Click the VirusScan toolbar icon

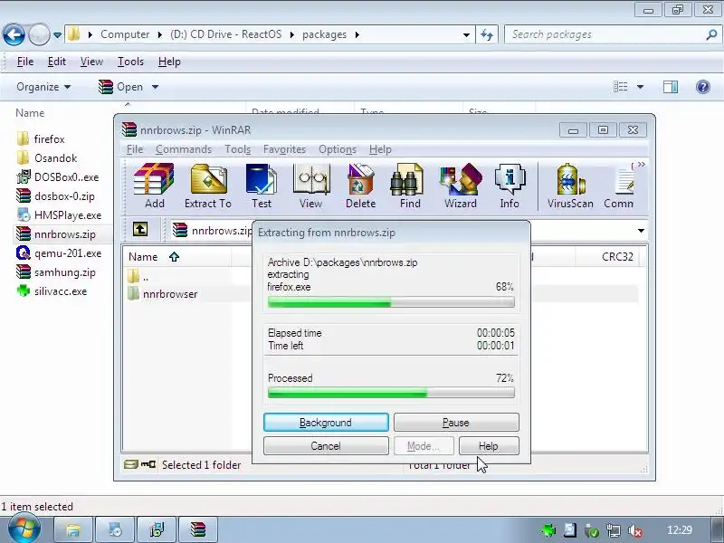[570, 186]
